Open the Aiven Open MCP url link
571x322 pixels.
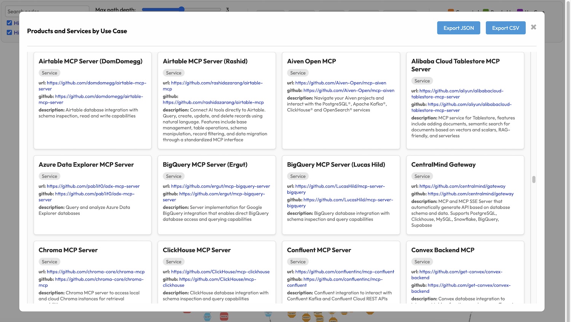click(x=341, y=83)
